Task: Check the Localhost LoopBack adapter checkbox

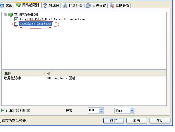Action: point(16,24)
